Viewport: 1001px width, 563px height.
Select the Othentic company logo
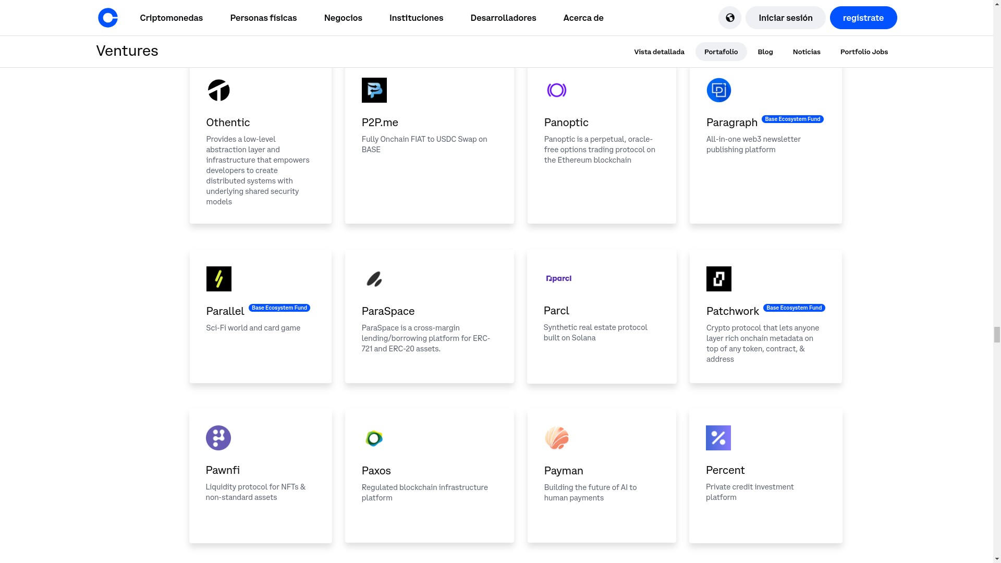tap(218, 90)
